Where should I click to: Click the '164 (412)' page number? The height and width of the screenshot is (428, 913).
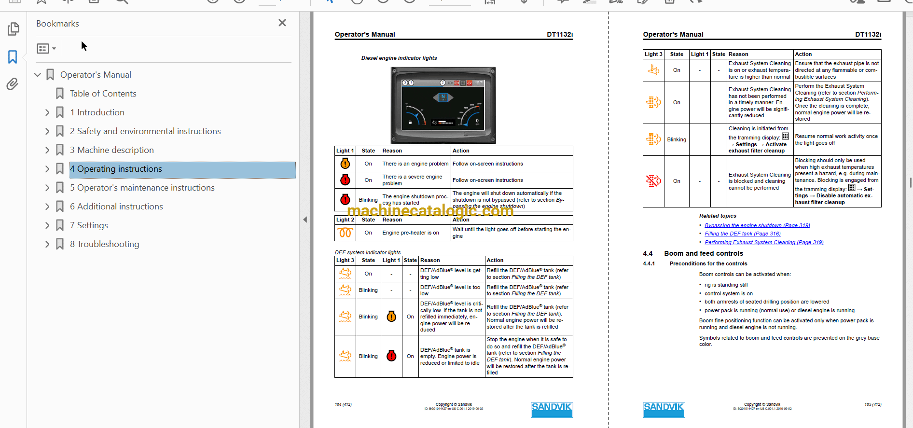(x=343, y=404)
